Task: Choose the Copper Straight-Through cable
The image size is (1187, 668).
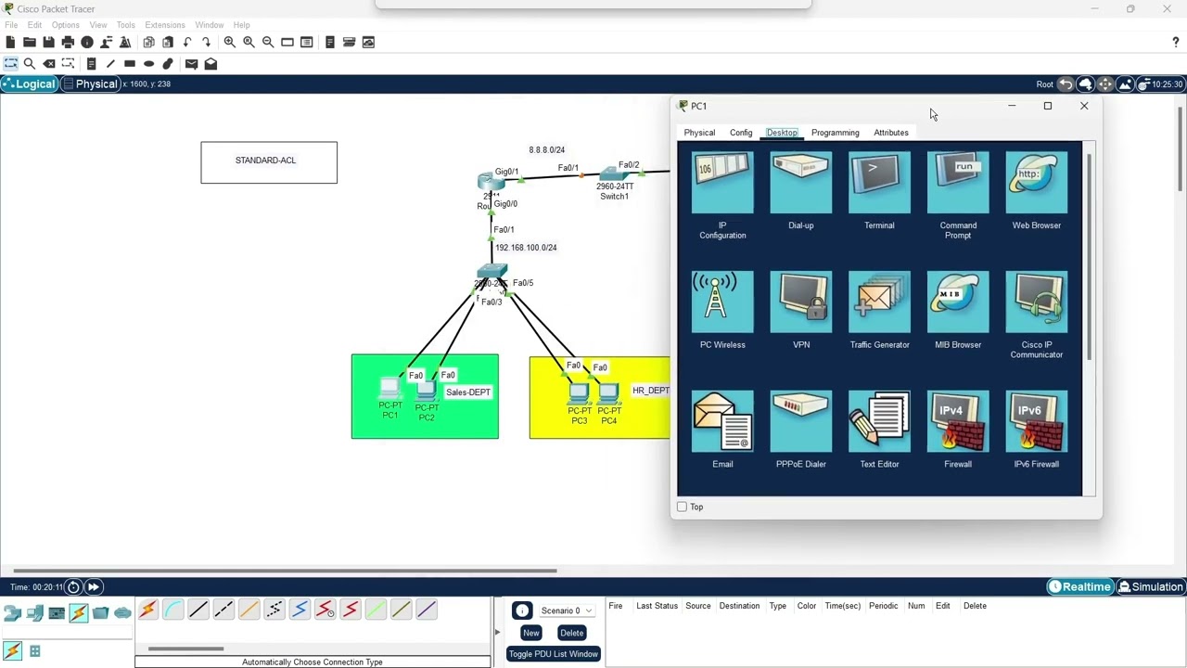Action: pyautogui.click(x=198, y=610)
